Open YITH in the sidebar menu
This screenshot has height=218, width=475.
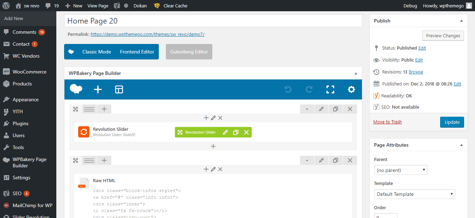tap(18, 111)
